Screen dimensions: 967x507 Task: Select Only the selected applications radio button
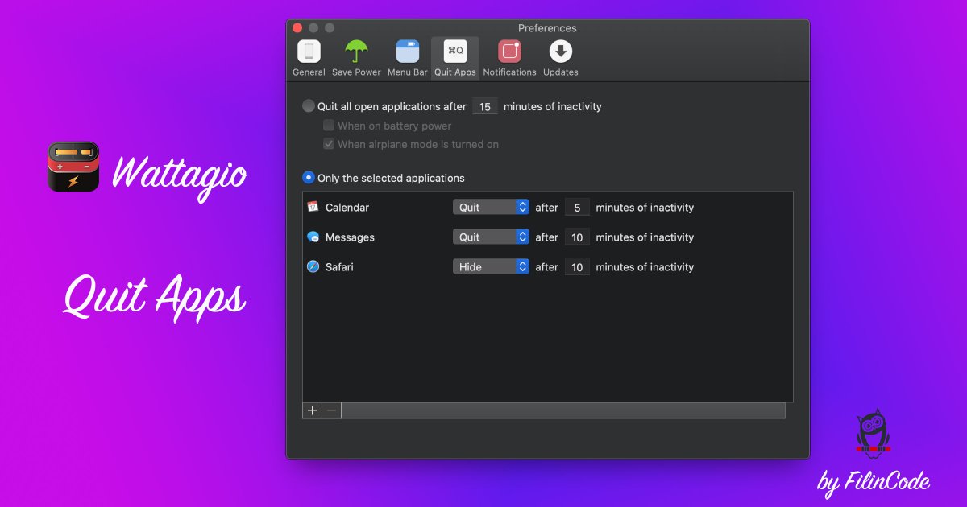(x=309, y=178)
